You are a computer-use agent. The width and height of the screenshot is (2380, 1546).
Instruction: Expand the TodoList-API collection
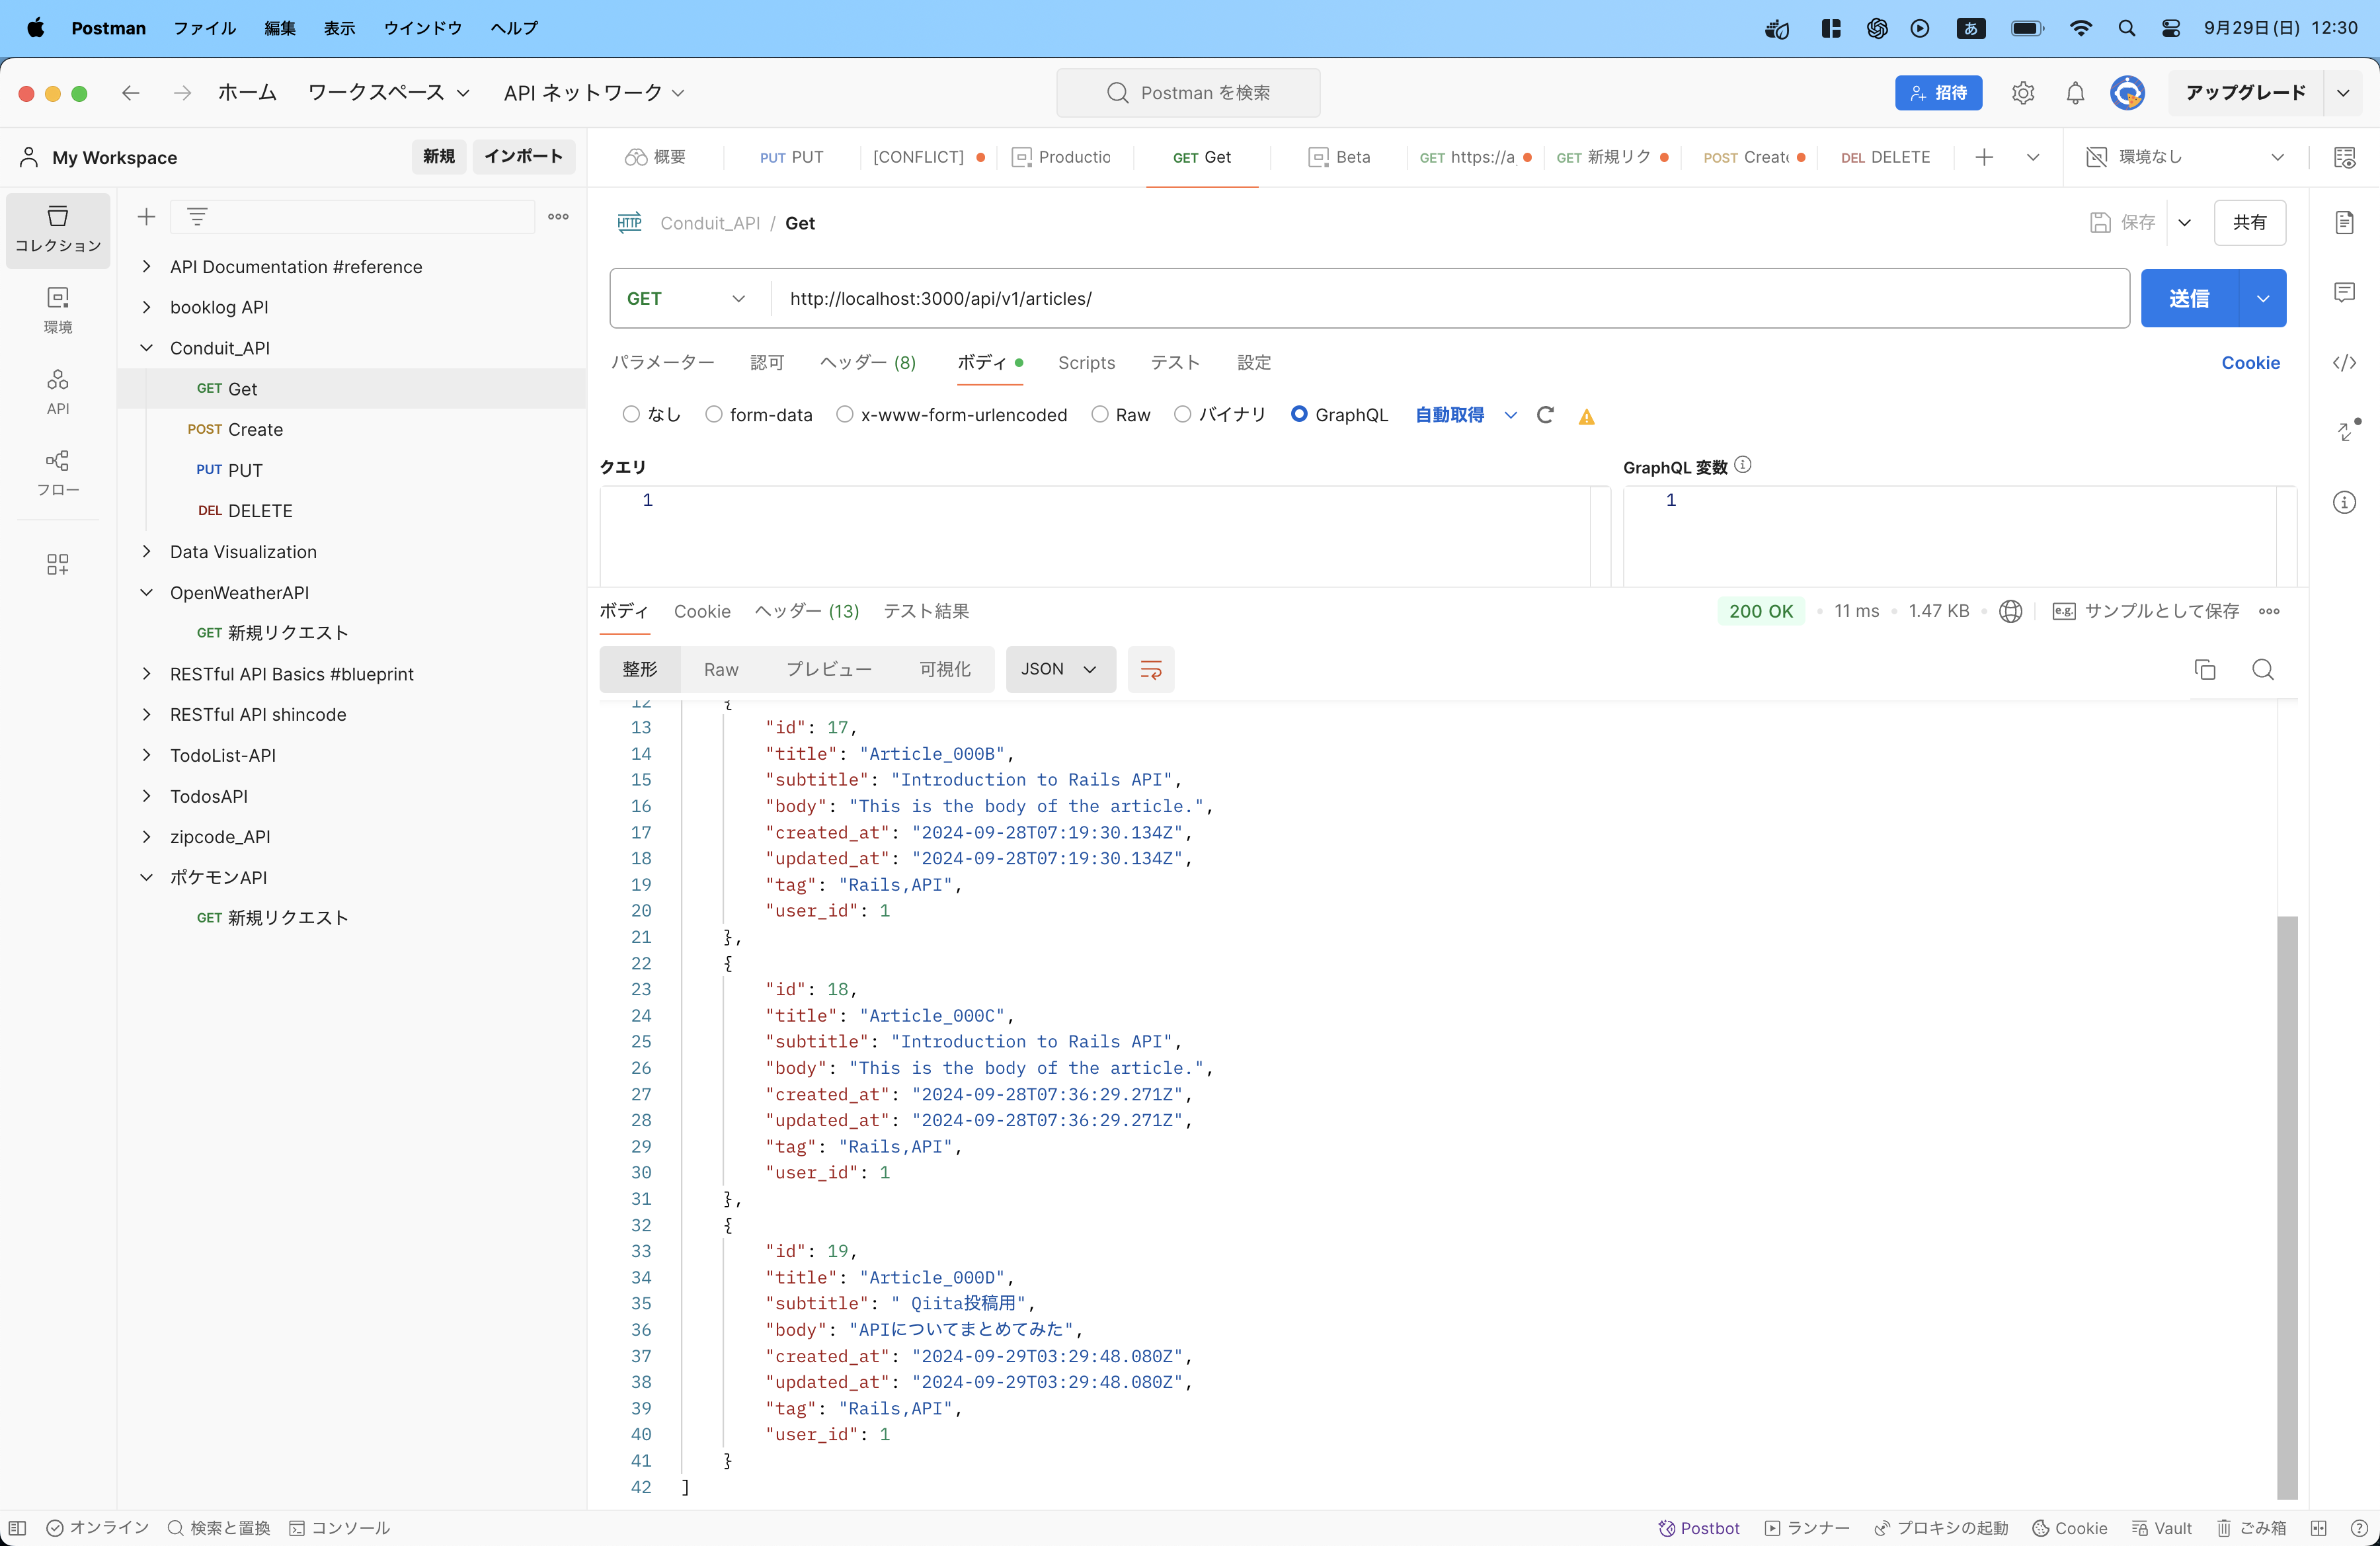coord(147,755)
